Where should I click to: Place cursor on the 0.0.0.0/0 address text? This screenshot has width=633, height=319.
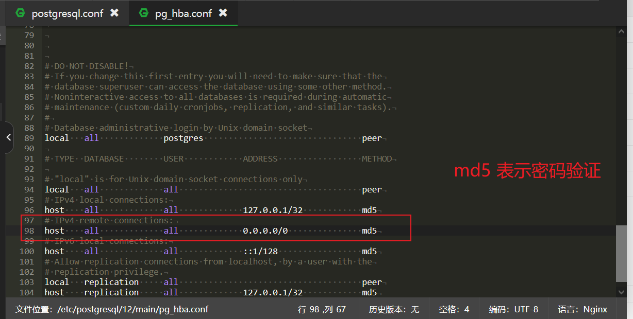tap(265, 231)
